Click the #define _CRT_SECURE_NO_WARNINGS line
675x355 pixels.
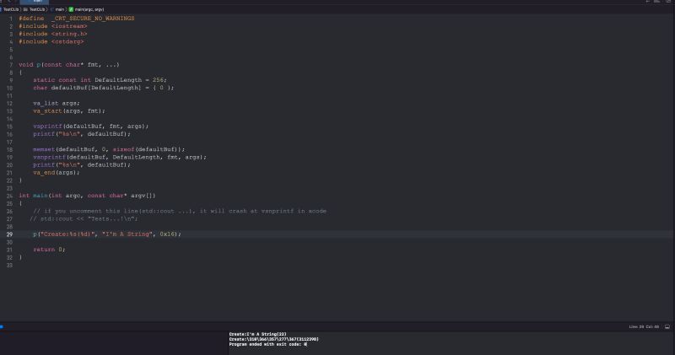coord(76,19)
